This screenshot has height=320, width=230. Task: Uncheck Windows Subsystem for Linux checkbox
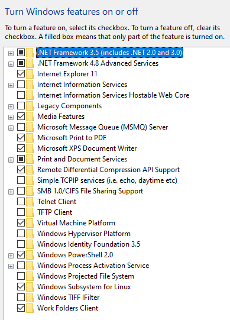[x=21, y=286]
